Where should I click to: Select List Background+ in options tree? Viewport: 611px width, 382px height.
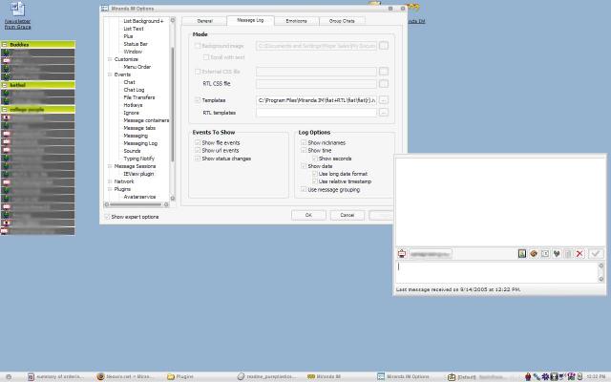[143, 21]
